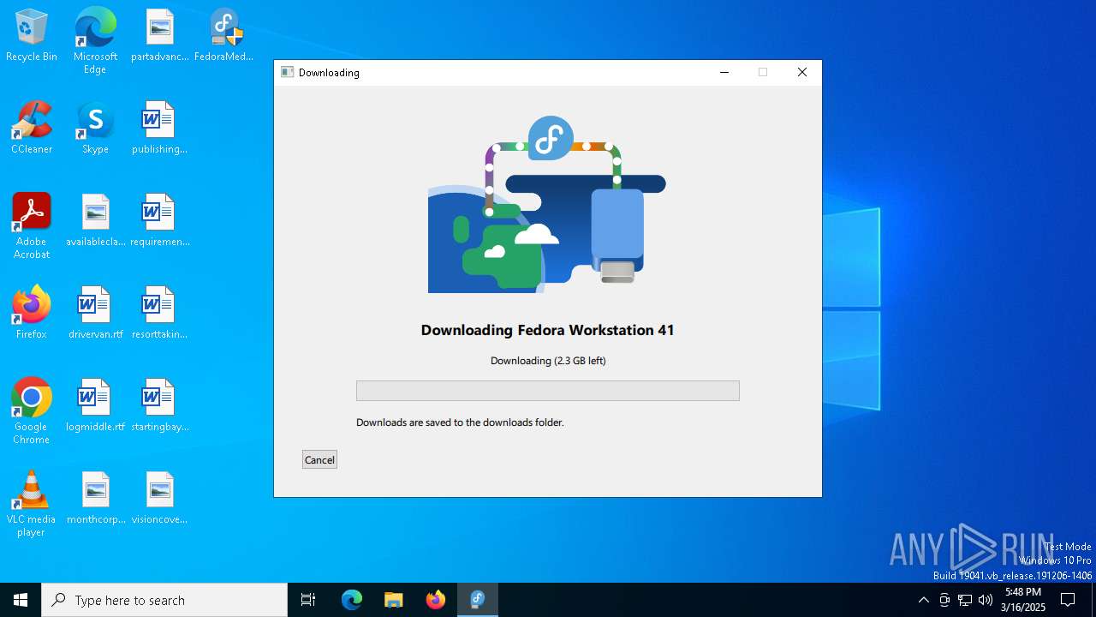Cancel the Fedora Workstation download

click(319, 459)
